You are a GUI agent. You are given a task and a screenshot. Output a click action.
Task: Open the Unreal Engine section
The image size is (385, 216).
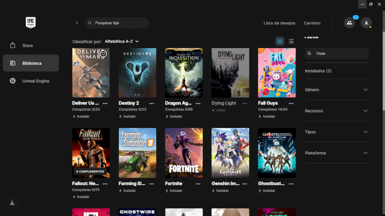pyautogui.click(x=31, y=81)
